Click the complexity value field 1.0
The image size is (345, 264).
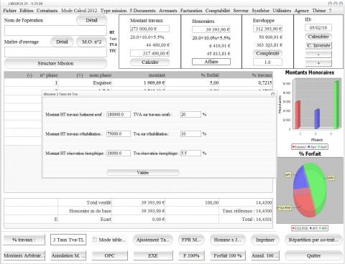tap(267, 62)
